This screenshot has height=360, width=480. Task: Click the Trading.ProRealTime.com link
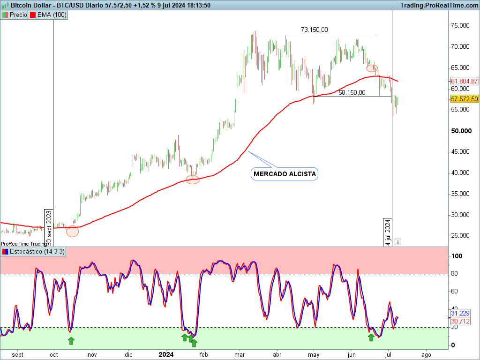click(x=439, y=5)
